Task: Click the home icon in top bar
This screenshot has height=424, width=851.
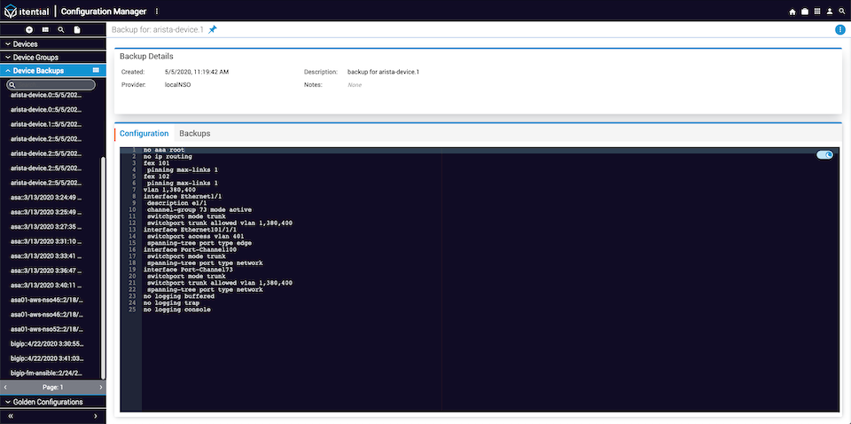Action: (792, 12)
